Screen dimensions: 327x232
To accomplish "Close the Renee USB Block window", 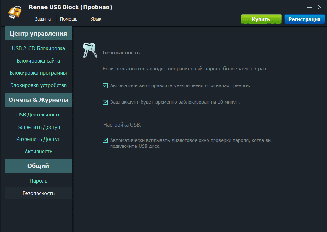I will (320, 7).
